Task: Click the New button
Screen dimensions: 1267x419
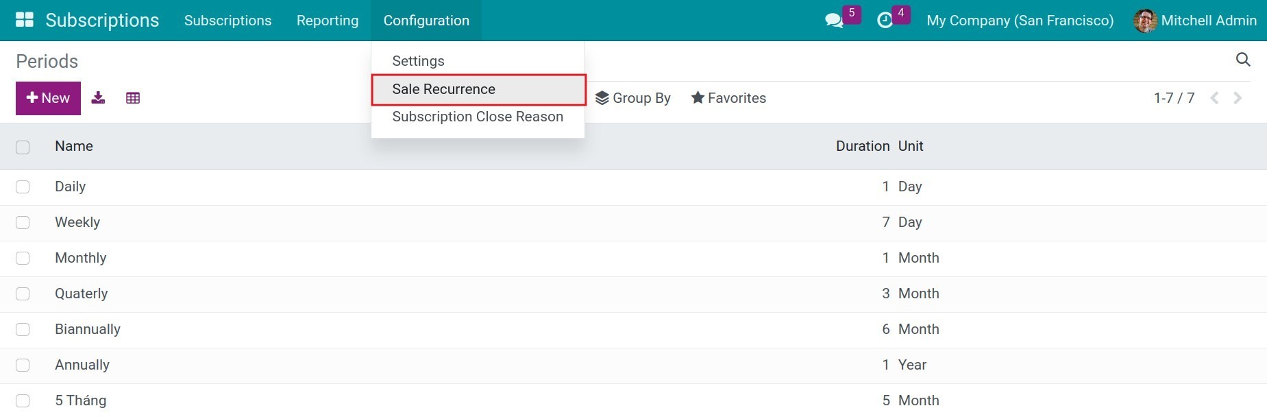Action: click(48, 98)
